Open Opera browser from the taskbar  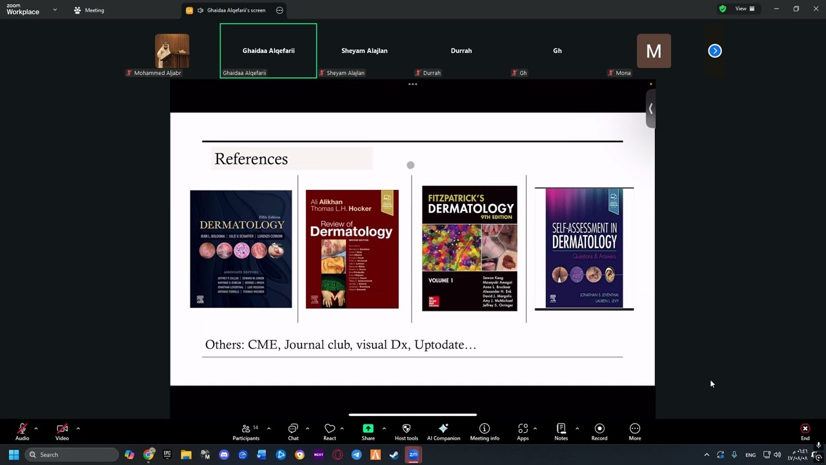tap(337, 455)
